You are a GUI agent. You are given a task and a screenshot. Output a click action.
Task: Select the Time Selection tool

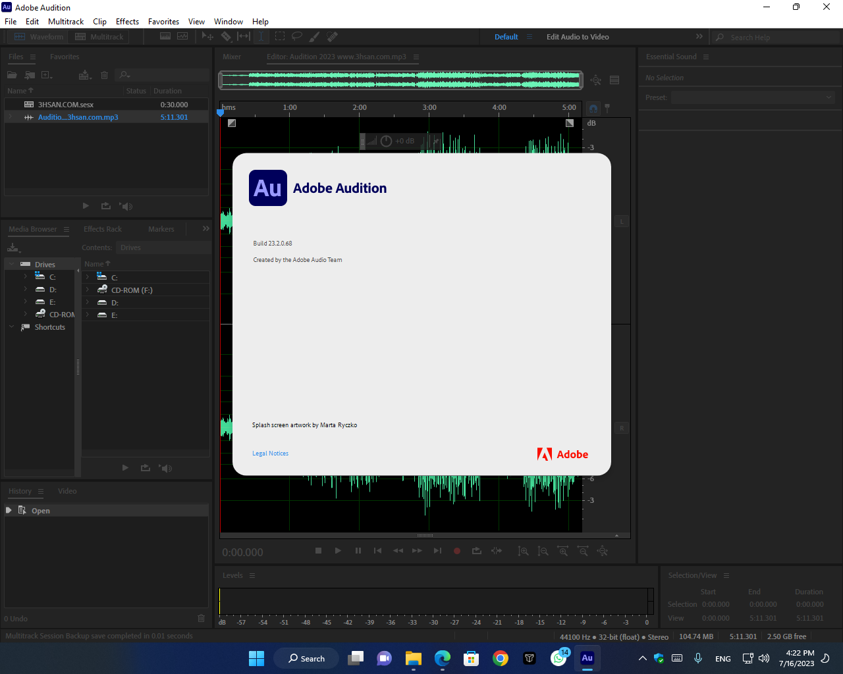[261, 37]
